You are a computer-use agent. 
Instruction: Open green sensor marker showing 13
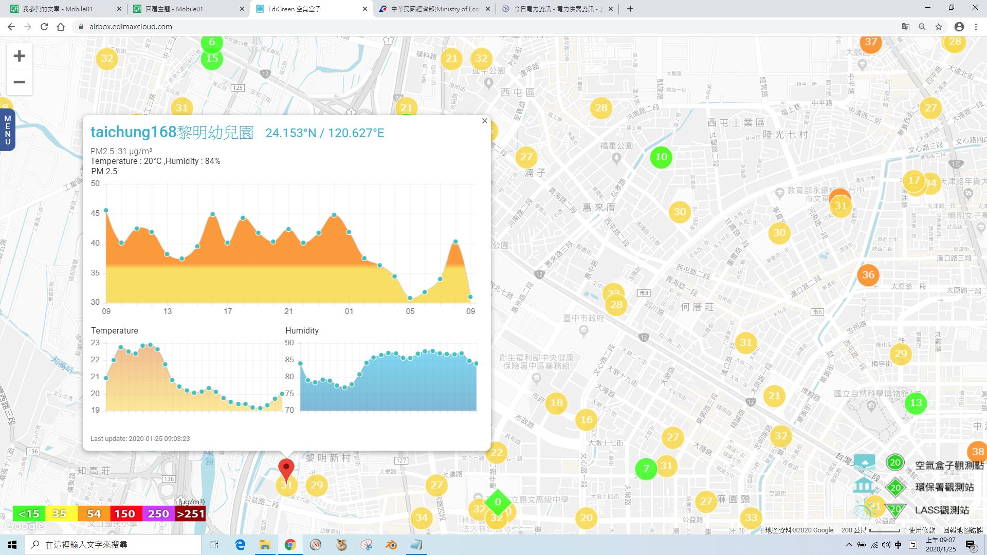pos(916,403)
